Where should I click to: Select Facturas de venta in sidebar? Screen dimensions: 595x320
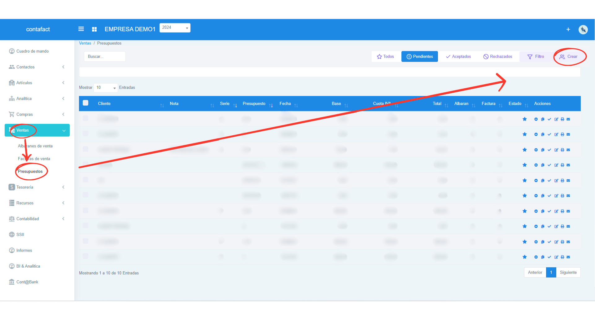pyautogui.click(x=34, y=159)
